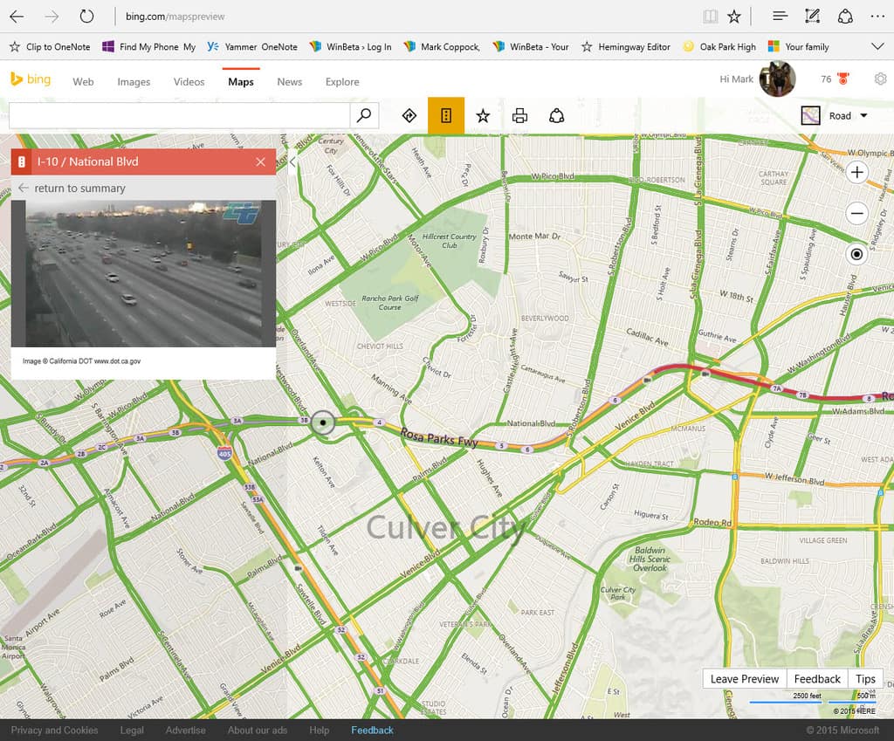Print the map with printer icon
The image size is (894, 741).
coord(519,116)
